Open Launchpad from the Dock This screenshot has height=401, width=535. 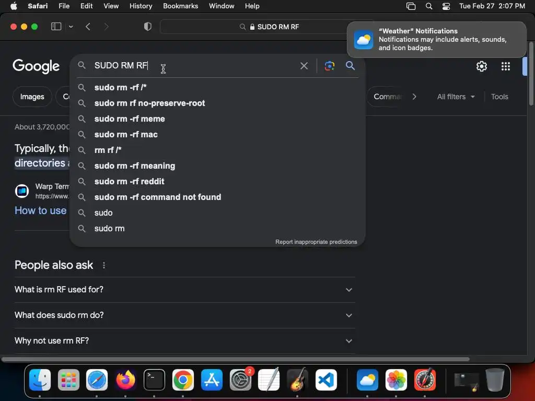(68, 380)
